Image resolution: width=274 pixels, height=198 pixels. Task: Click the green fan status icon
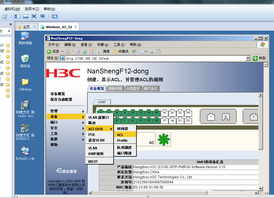(x=164, y=139)
